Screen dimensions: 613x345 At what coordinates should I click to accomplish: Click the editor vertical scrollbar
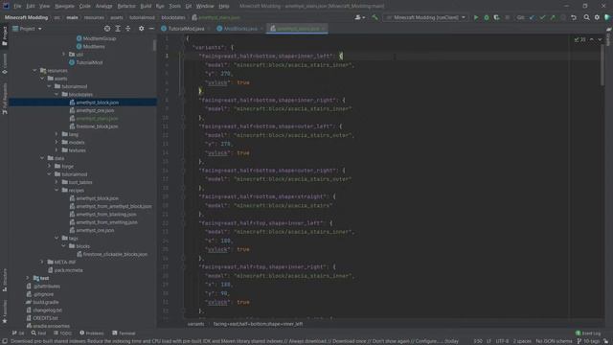[x=602, y=65]
